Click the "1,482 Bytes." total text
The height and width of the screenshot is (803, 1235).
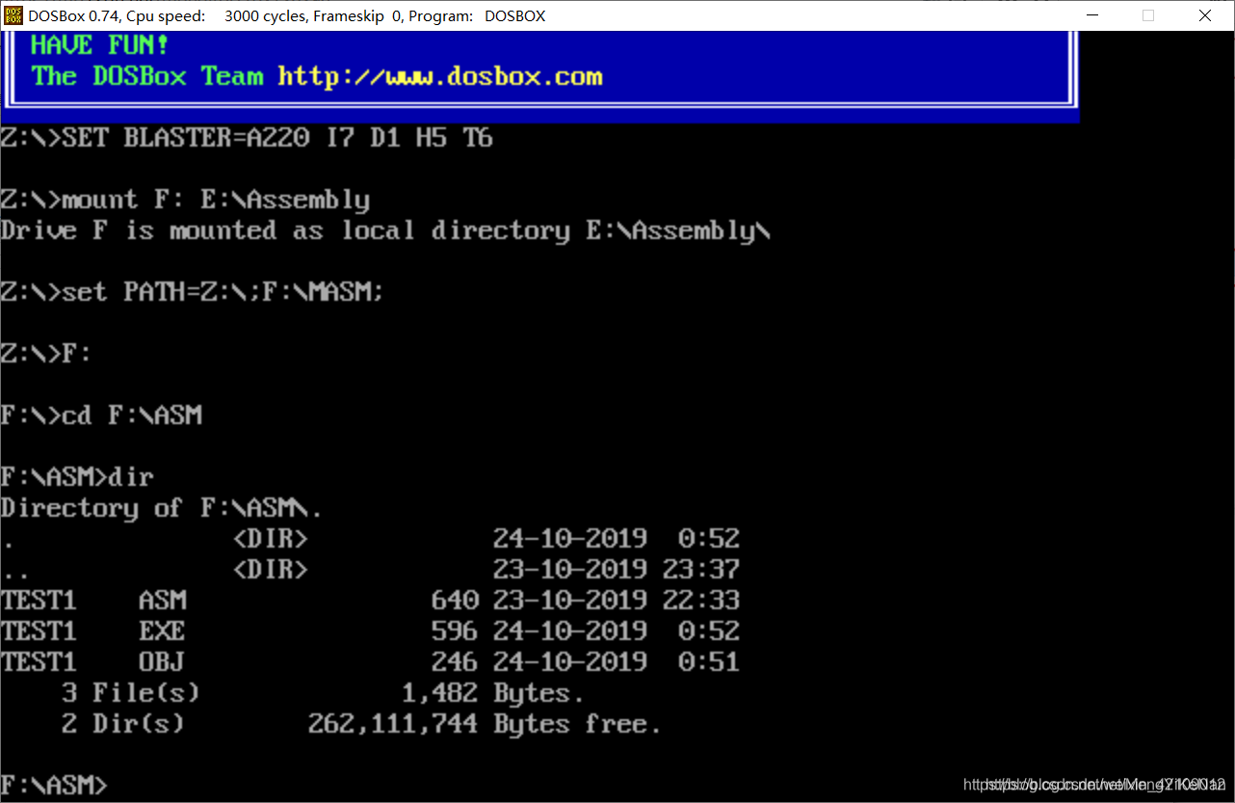[x=493, y=693]
